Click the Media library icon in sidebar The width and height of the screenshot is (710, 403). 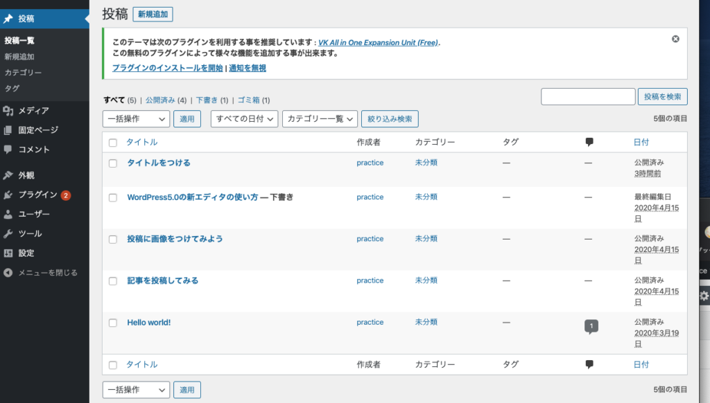(x=8, y=111)
